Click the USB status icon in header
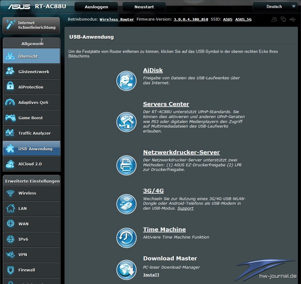This screenshot has width=301, height=284. coord(292,19)
